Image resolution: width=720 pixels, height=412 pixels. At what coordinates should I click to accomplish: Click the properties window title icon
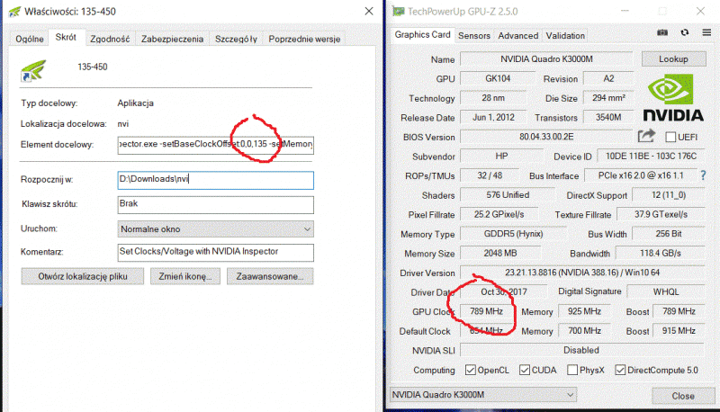(14, 12)
